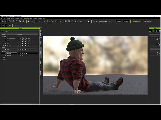Collapse the Avatar tree group

pos(2,36)
